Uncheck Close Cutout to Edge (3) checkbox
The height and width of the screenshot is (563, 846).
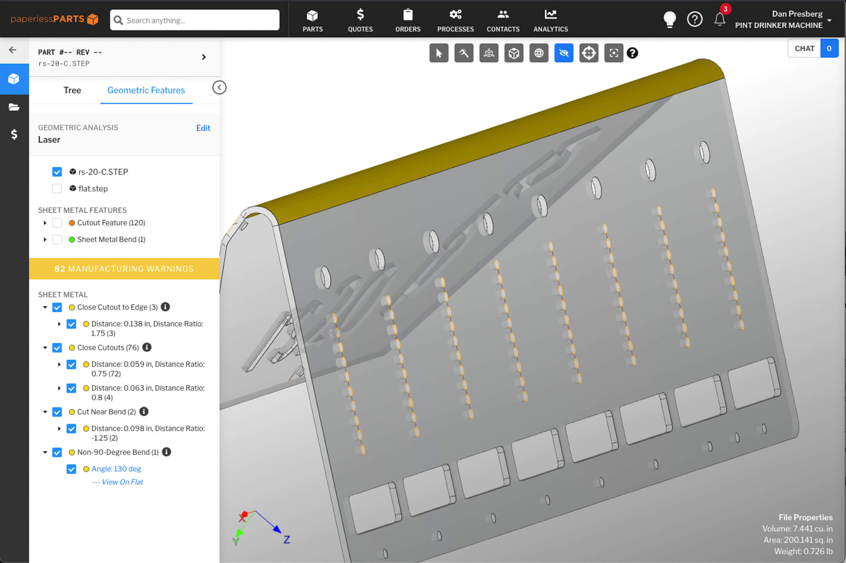click(57, 307)
